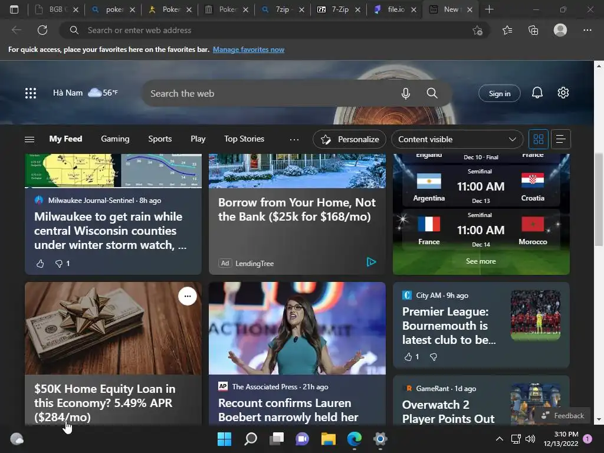The height and width of the screenshot is (453, 604).
Task: Switch feed to list layout view
Action: [561, 139]
